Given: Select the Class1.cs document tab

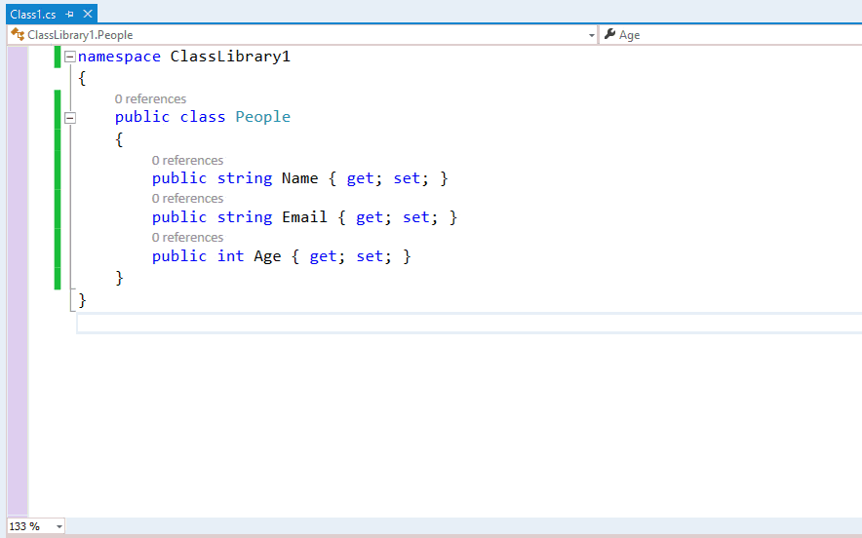Looking at the screenshot, I should (x=32, y=15).
